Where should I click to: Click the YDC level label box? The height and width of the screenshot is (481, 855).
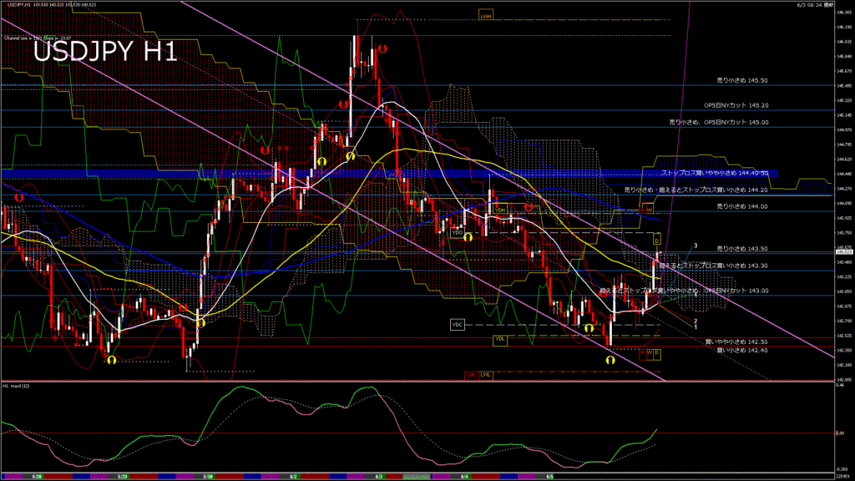457,325
